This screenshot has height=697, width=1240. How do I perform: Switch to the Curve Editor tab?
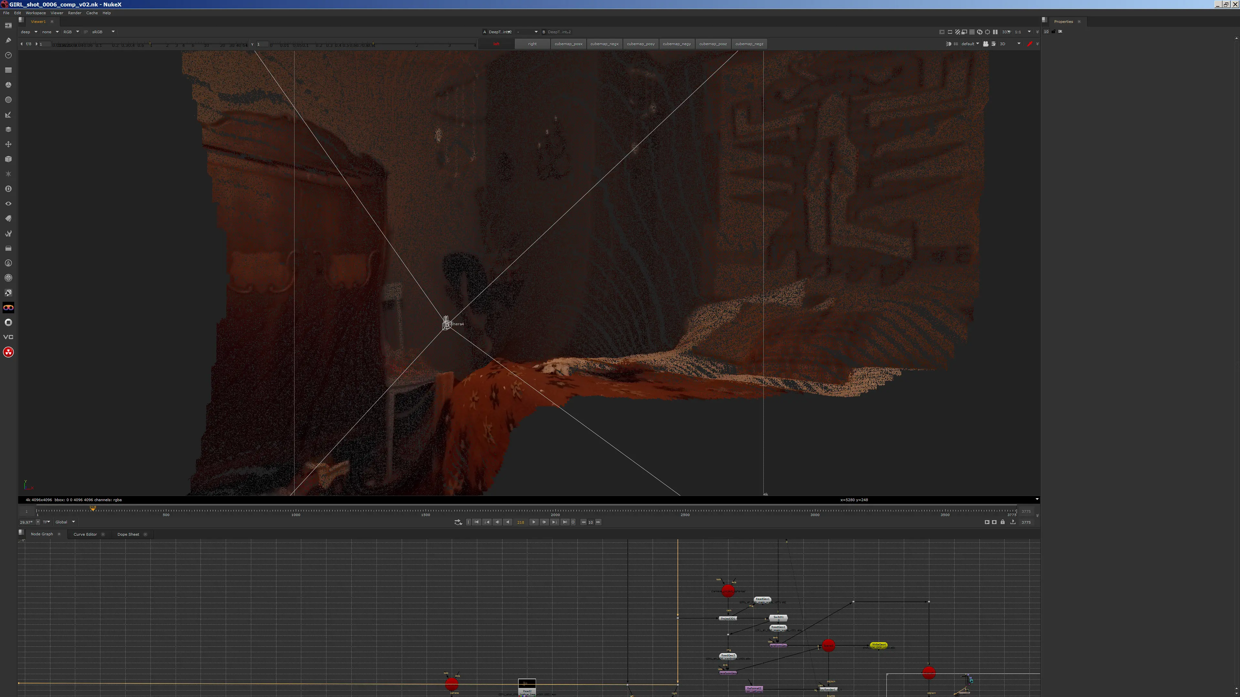click(85, 534)
